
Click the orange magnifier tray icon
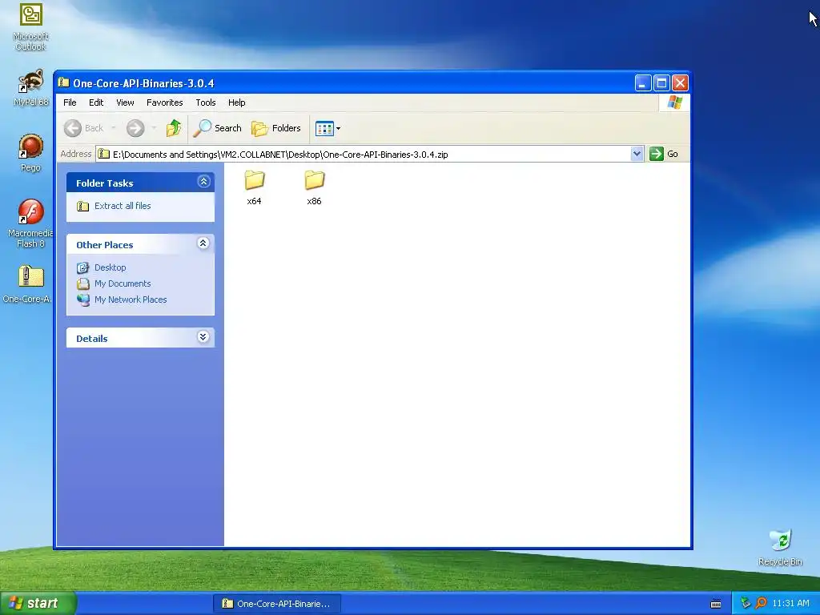click(x=761, y=603)
